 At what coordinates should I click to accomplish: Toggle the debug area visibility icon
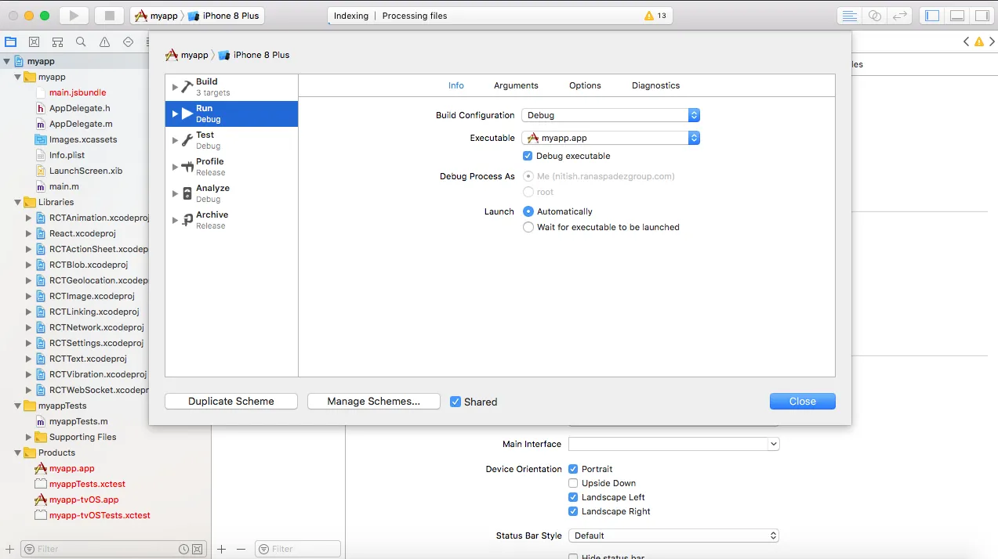957,16
